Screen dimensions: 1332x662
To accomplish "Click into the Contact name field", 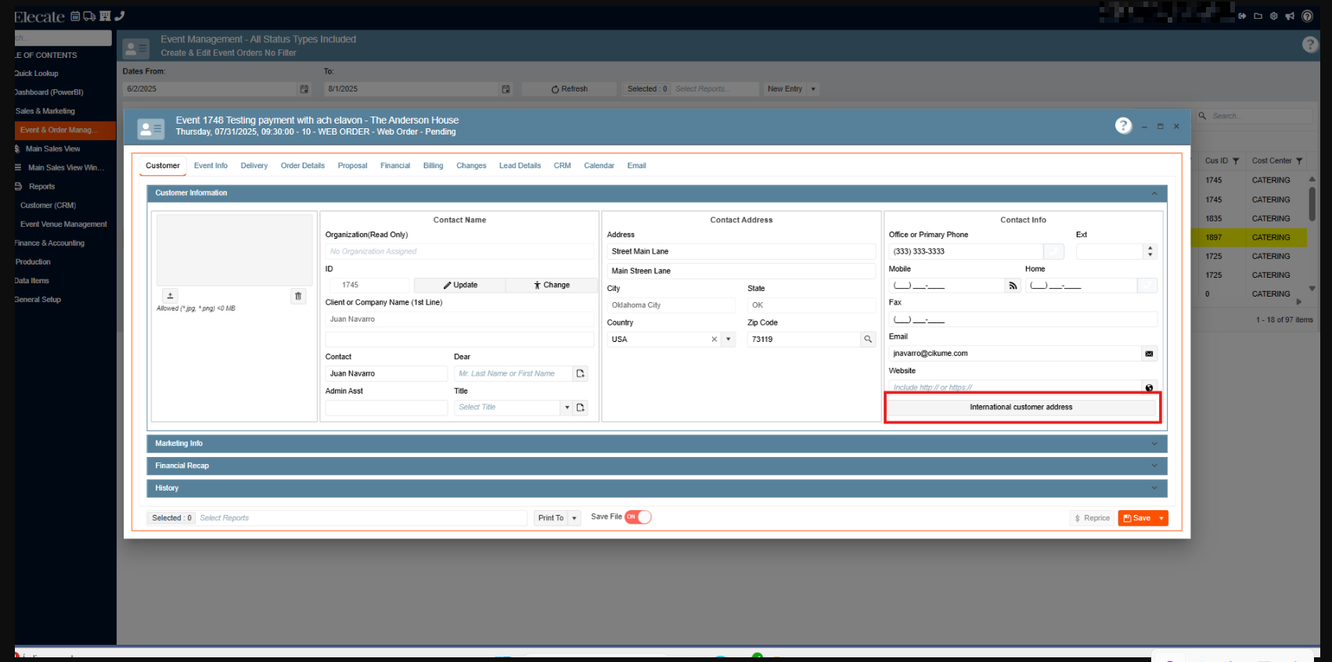I will (386, 374).
